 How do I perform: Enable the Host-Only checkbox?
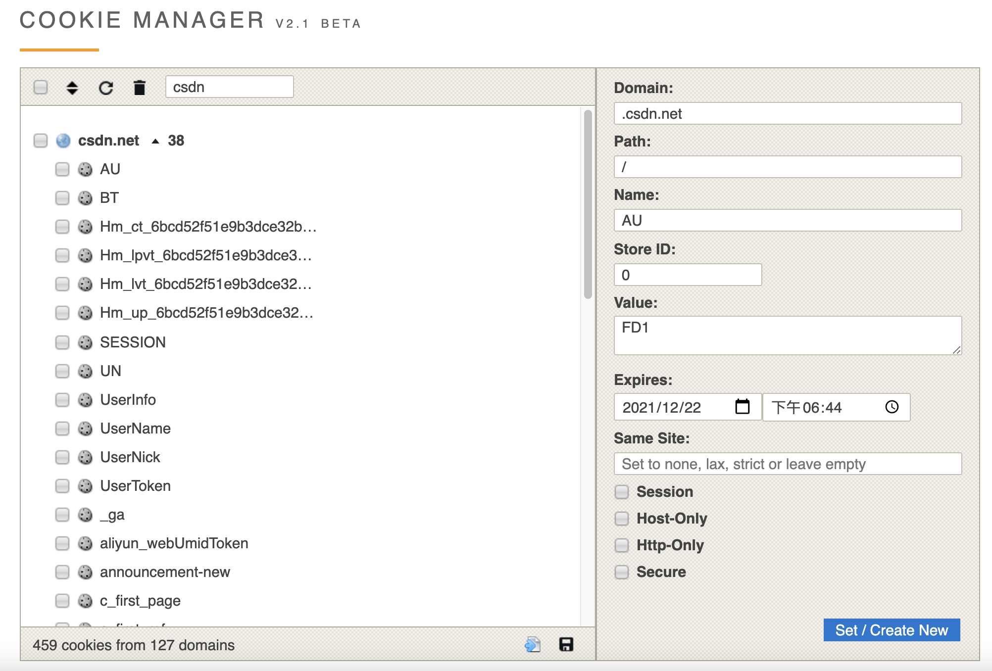coord(622,519)
